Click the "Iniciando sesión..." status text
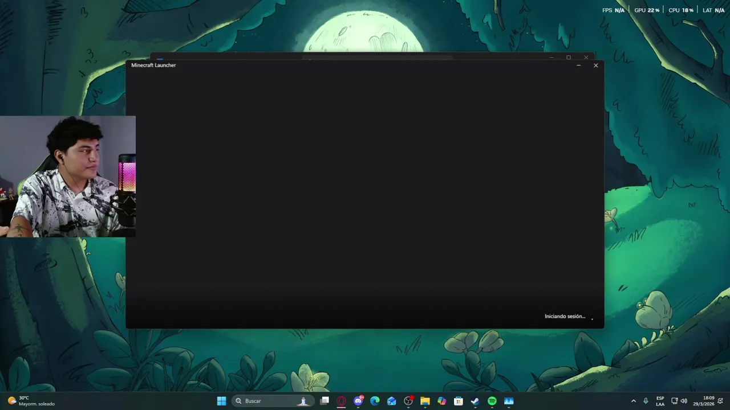The image size is (730, 410). (565, 316)
